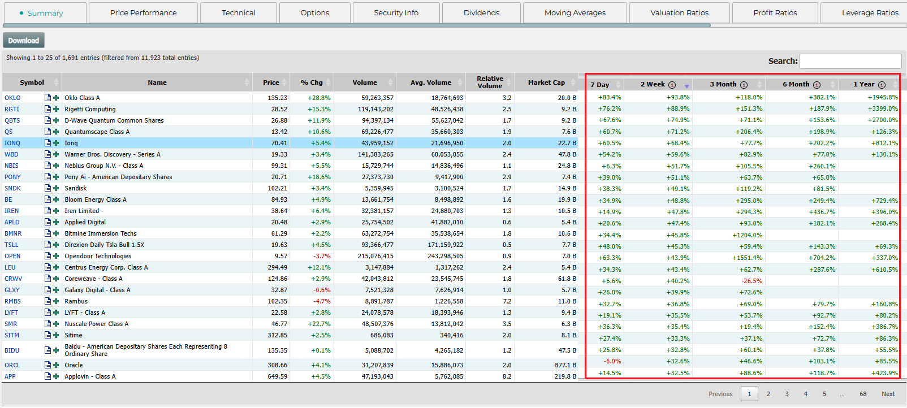Viewport: 907px width, 408px height.
Task: Click in the Search input field
Action: 850,61
